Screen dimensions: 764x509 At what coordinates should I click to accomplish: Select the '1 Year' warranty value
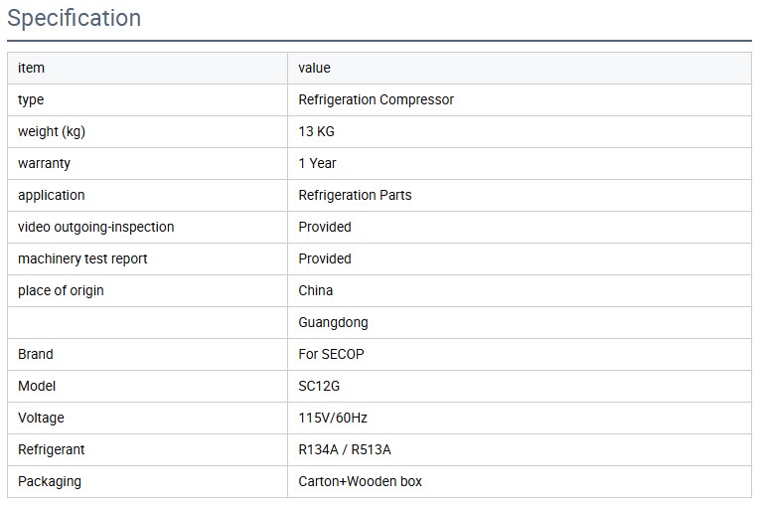click(317, 163)
